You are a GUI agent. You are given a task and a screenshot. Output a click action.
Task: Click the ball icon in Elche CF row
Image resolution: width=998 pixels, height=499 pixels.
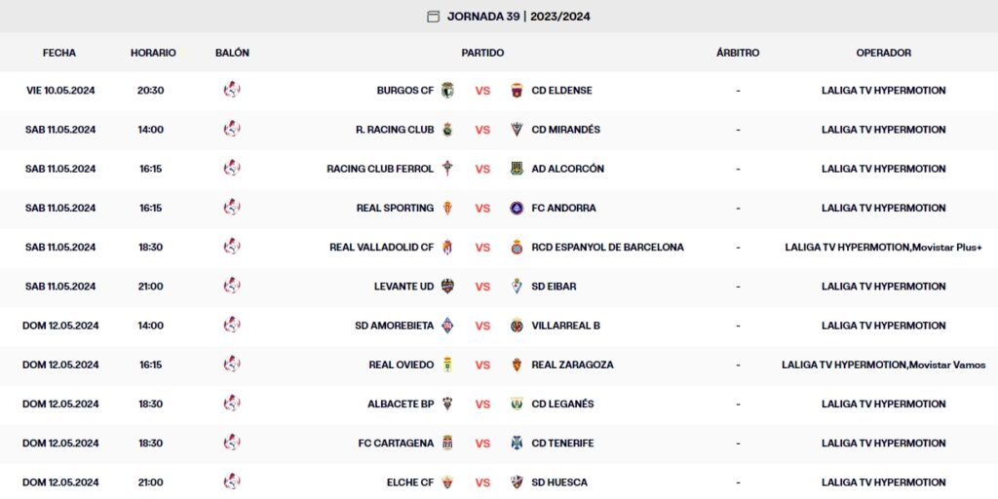(x=232, y=481)
